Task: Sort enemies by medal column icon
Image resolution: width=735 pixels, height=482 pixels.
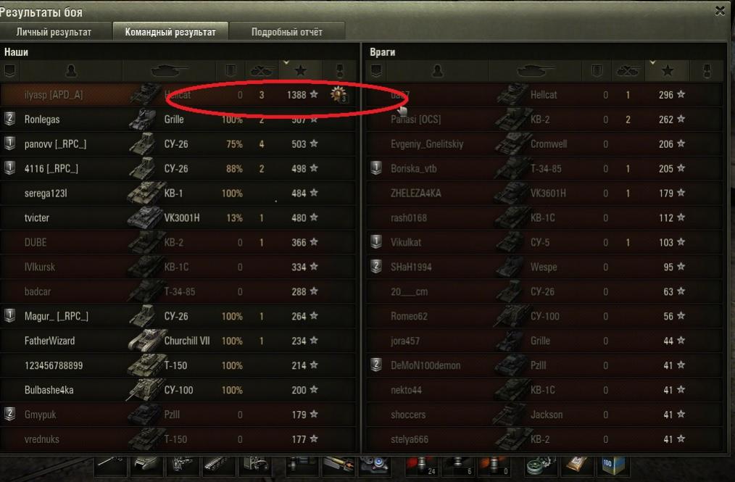Action: click(707, 71)
